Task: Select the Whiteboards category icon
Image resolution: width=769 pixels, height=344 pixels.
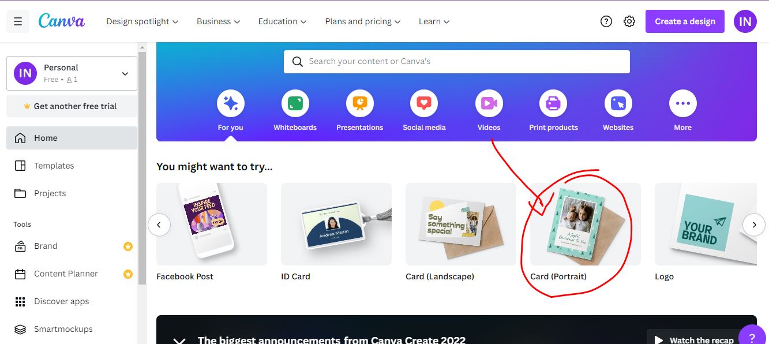Action: coord(295,102)
